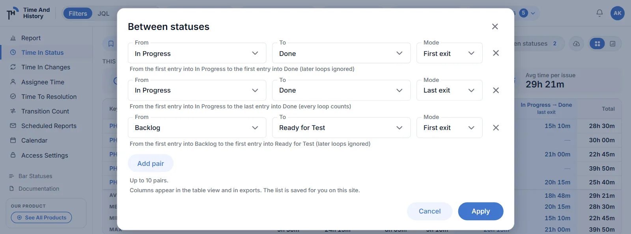
Task: Open From dropdown in First exit Done row
Action: (x=197, y=53)
